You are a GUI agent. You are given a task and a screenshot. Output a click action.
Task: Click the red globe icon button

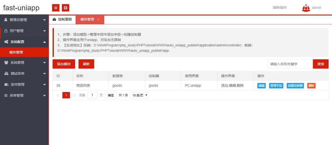(x=66, y=8)
